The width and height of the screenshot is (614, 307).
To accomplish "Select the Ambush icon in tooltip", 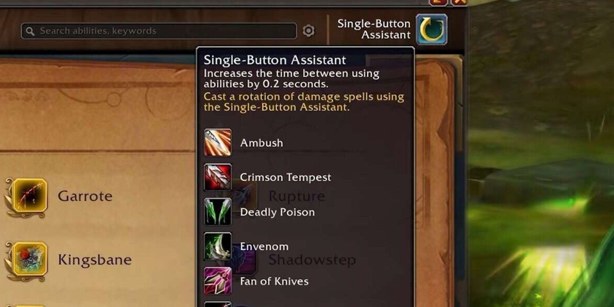I will (218, 142).
